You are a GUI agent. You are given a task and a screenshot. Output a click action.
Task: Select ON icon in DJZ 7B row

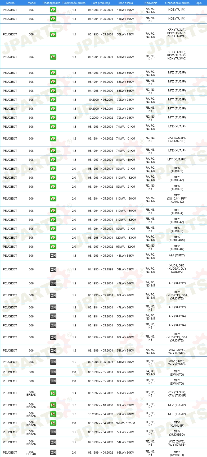pyautogui.click(x=53, y=307)
